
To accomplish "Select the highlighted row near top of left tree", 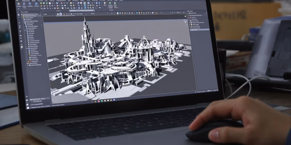I will point(32,16).
